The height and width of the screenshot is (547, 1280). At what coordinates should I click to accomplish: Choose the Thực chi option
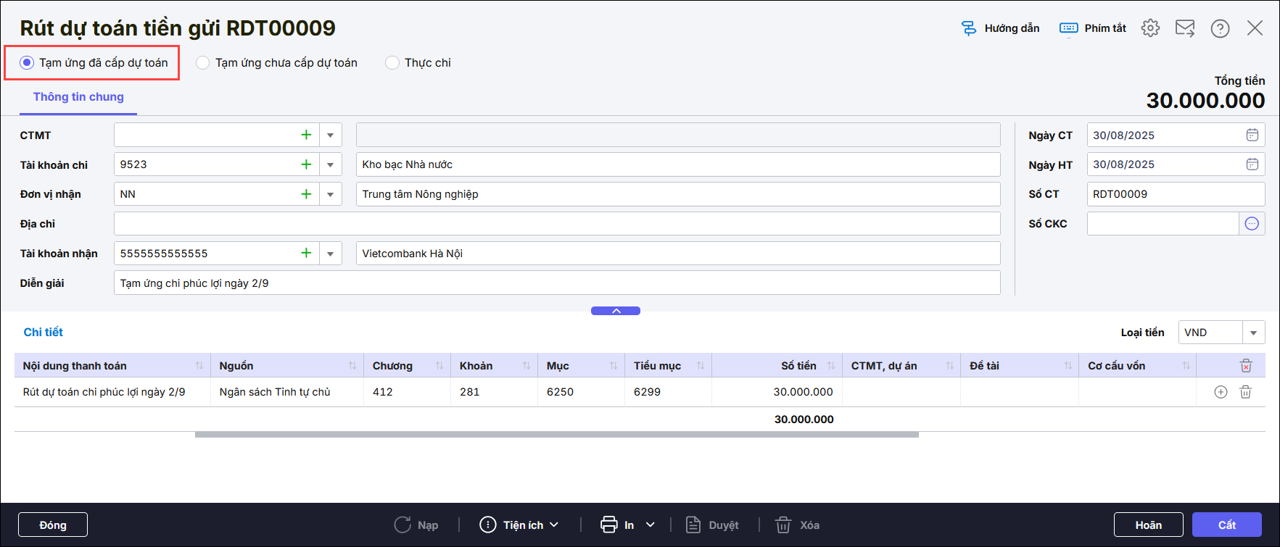coord(392,63)
